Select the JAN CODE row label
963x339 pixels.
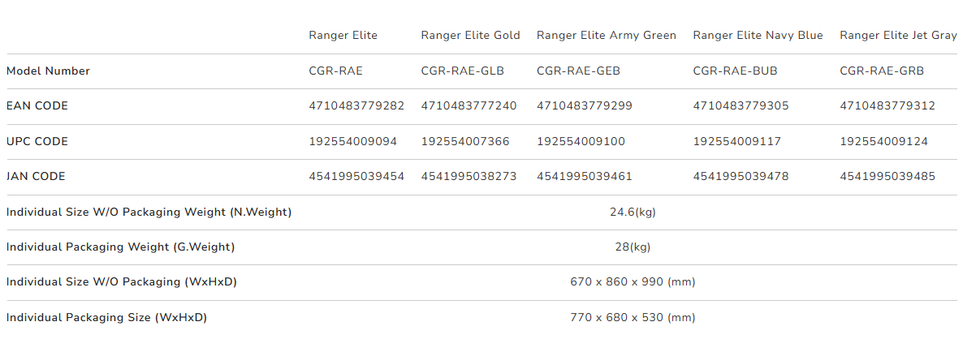point(36,177)
